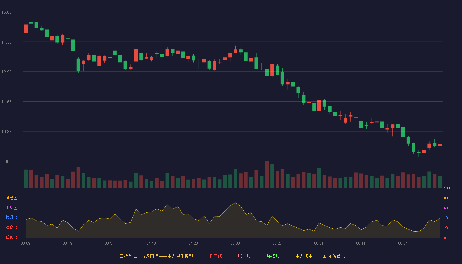This screenshot has width=462, height=264.
Task: Select the 风险区 zone label
Action: pyautogui.click(x=11, y=198)
